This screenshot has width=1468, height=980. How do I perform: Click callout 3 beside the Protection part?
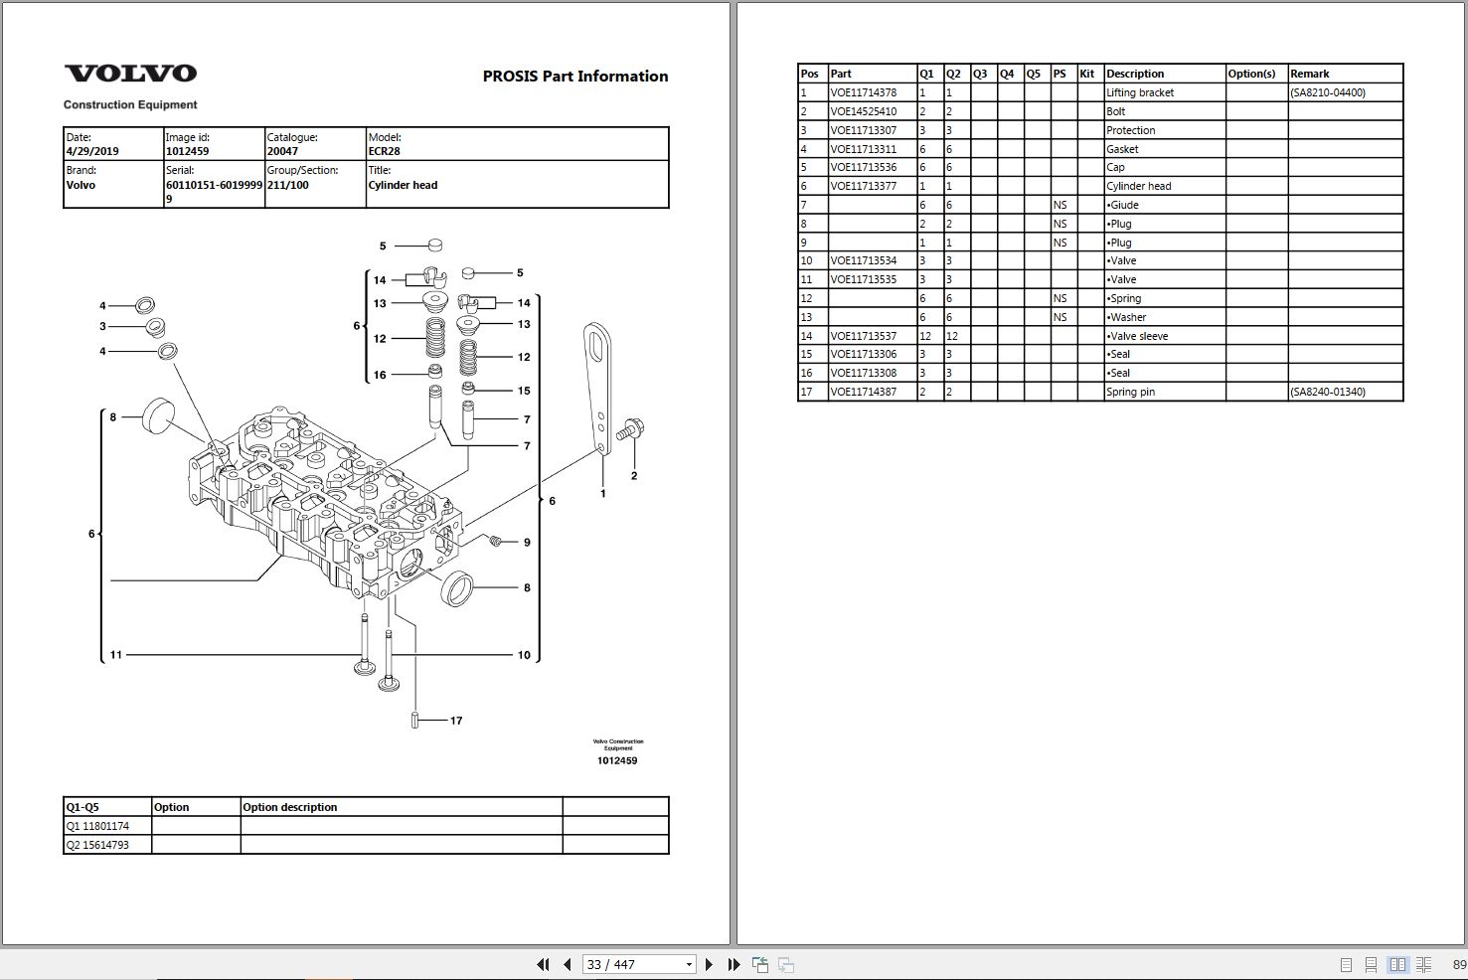pyautogui.click(x=102, y=326)
